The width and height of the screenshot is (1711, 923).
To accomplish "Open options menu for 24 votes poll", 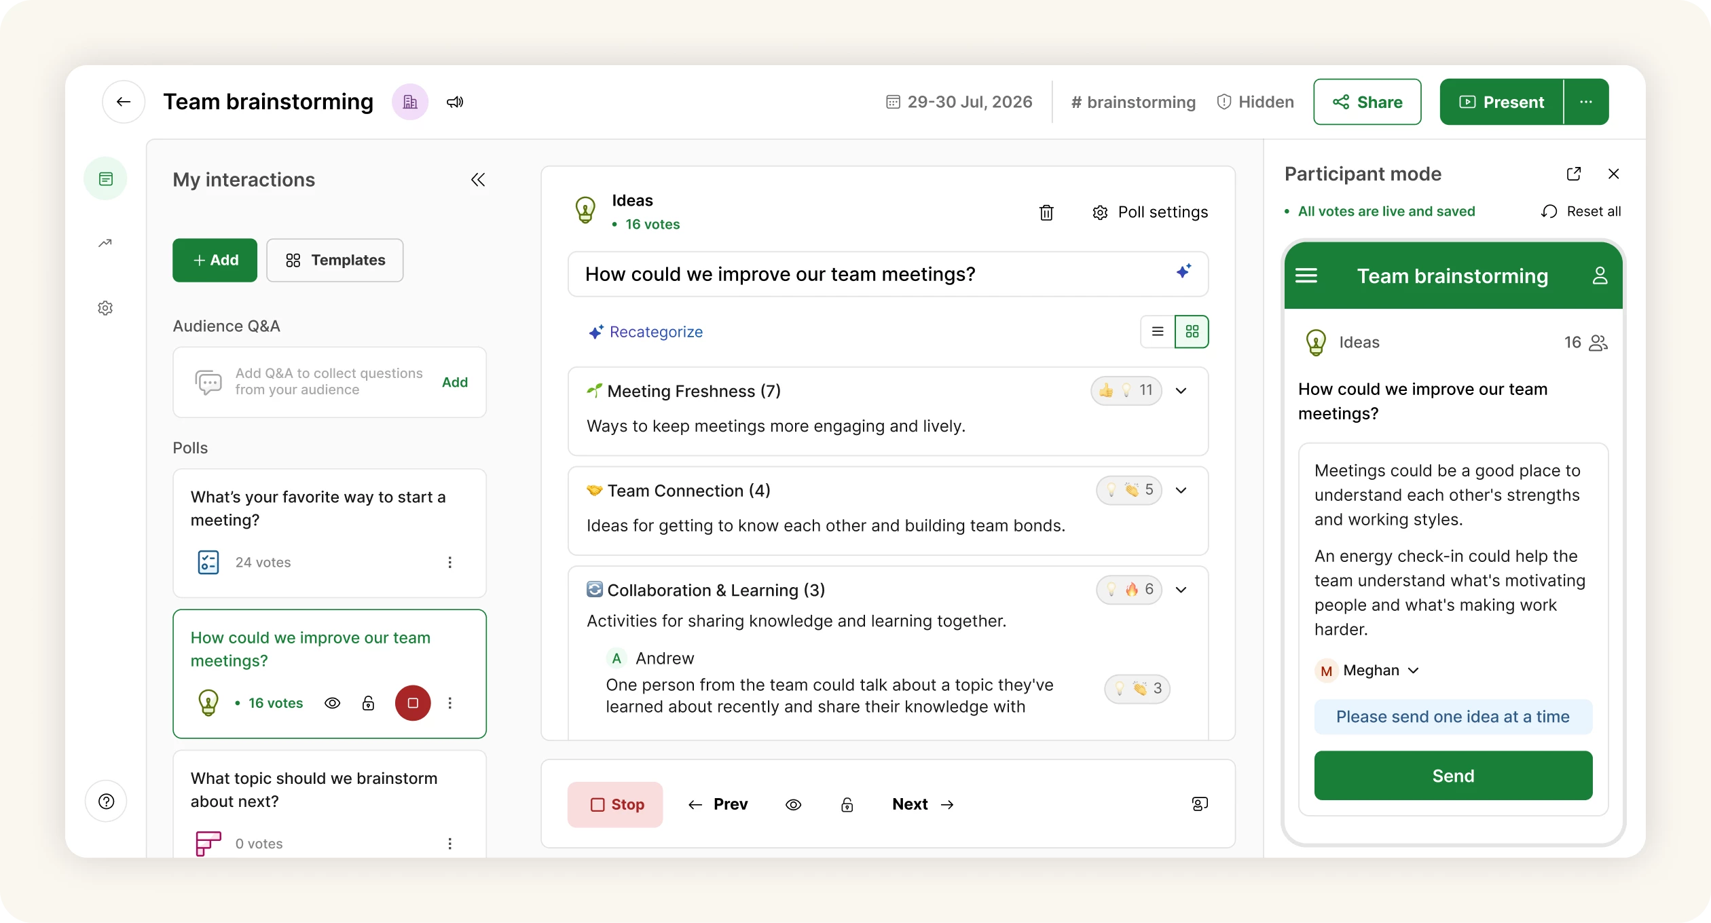I will [449, 562].
